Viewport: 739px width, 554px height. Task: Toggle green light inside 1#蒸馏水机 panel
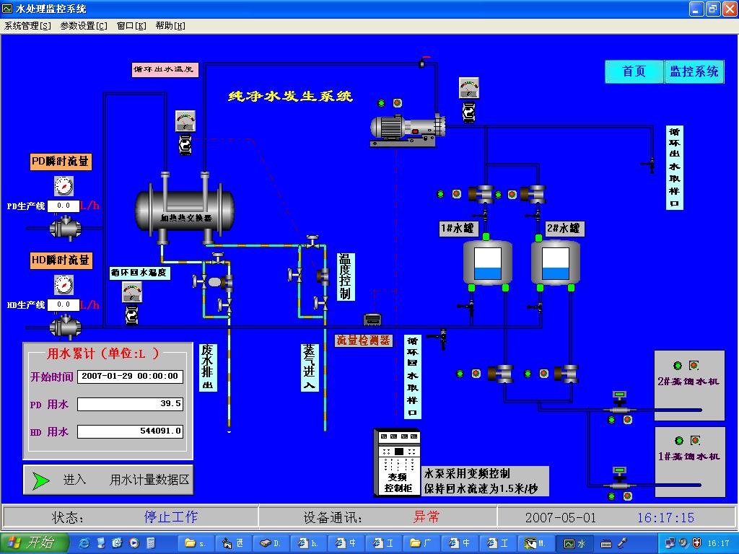click(x=678, y=441)
